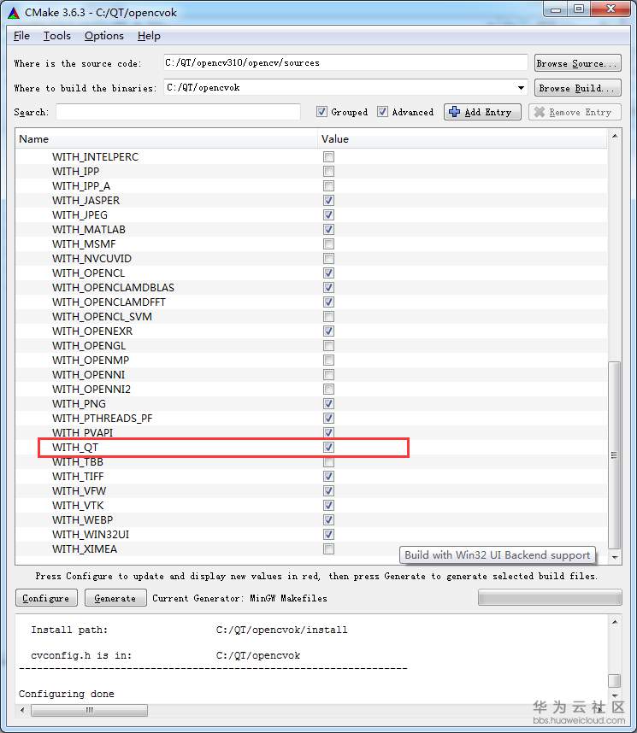Select the WITH_TIFF row name
This screenshot has height=733, width=637.
click(x=78, y=477)
